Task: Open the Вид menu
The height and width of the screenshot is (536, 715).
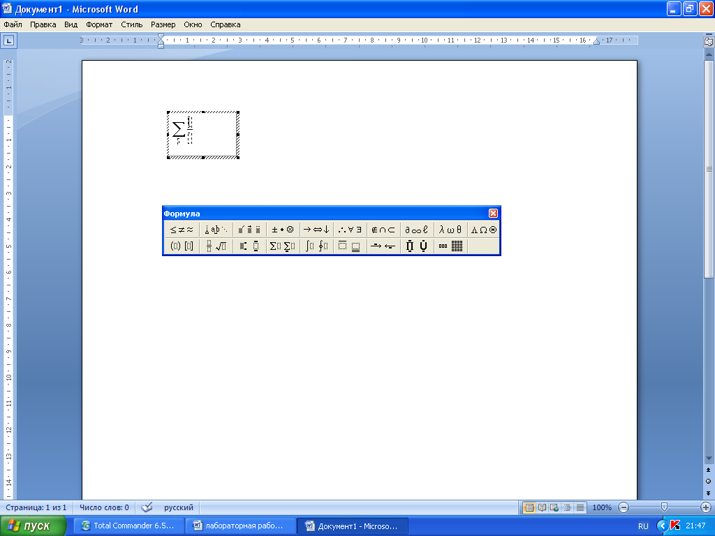Action: pos(71,24)
